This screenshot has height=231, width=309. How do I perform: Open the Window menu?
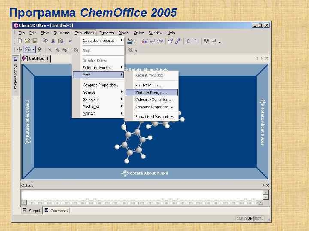155,33
